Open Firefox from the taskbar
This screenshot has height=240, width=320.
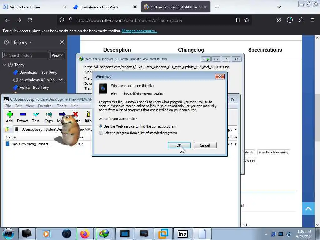pos(85,234)
